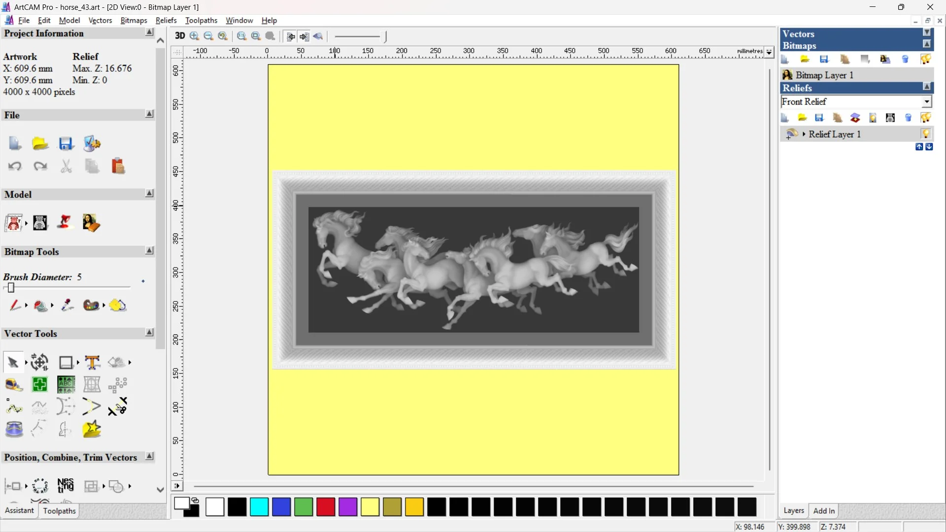Image resolution: width=946 pixels, height=532 pixels.
Task: Collapse the Project Information panel
Action: tap(149, 32)
